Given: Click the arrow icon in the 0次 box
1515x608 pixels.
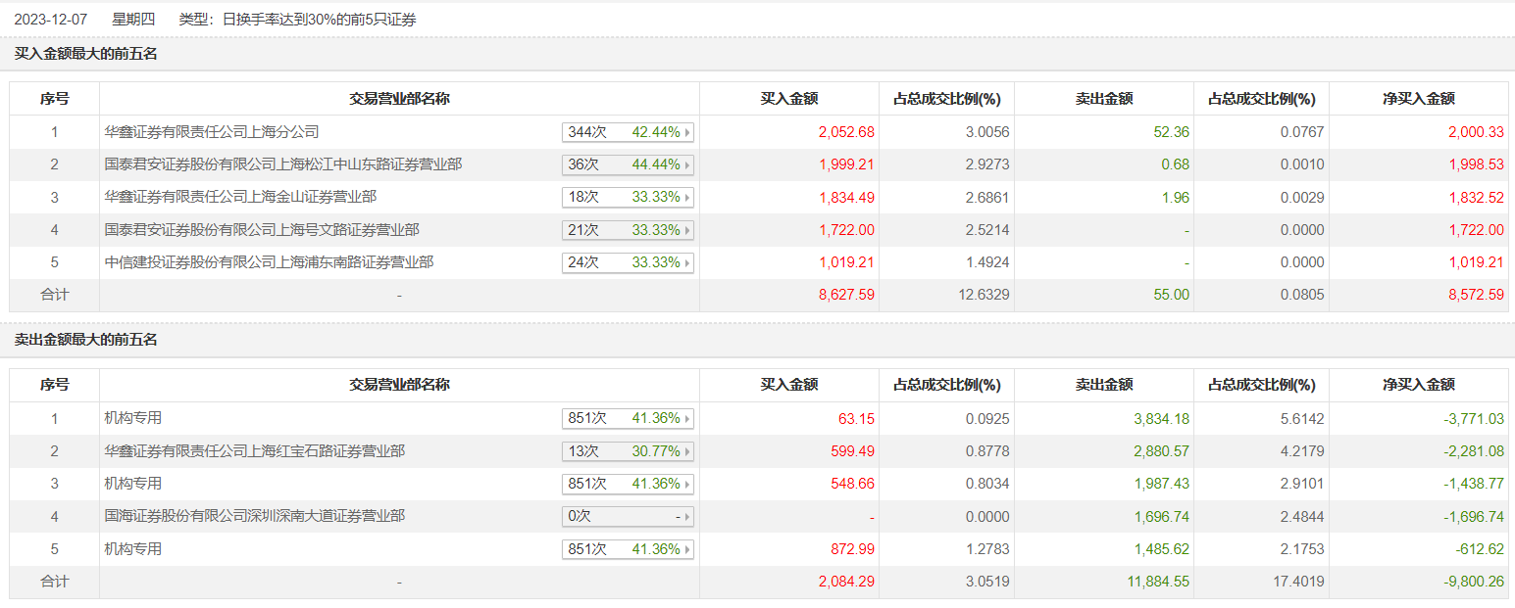Looking at the screenshot, I should point(687,517).
